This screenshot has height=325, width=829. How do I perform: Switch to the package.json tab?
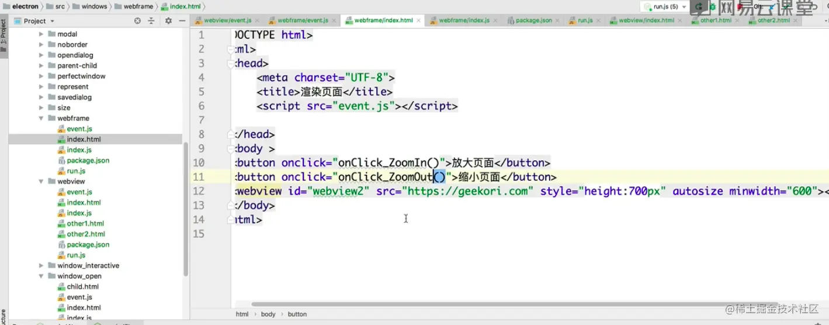tap(533, 20)
